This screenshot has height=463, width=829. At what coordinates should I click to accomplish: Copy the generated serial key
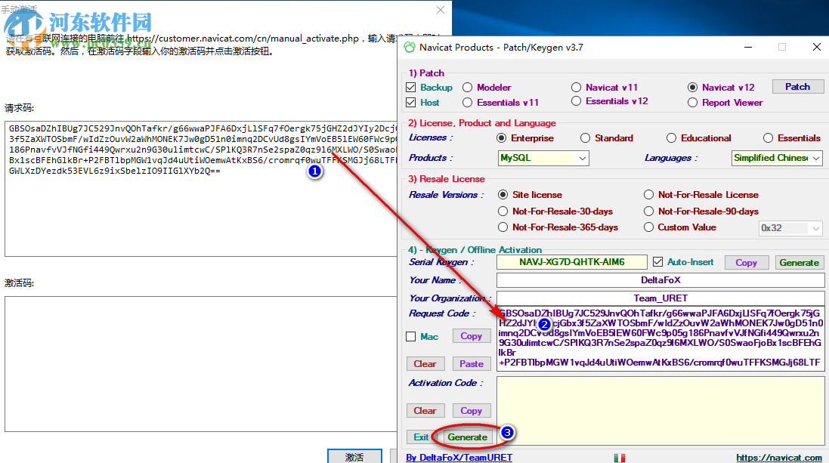coord(746,263)
